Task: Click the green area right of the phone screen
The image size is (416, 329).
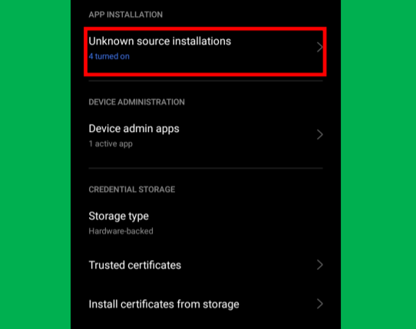Action: click(378, 164)
